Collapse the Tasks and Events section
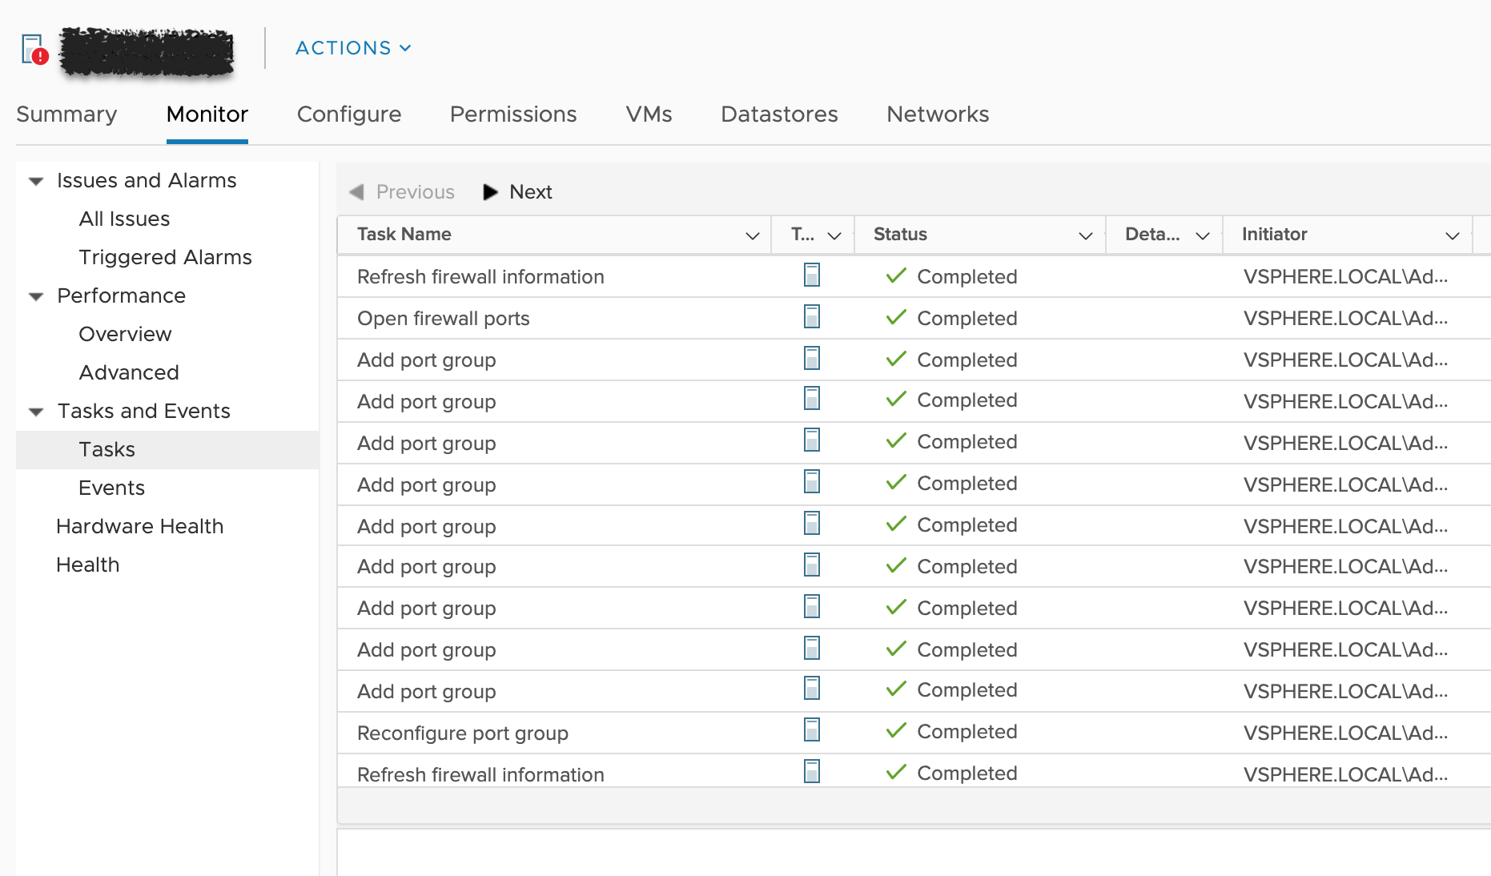This screenshot has width=1491, height=876. [35, 412]
